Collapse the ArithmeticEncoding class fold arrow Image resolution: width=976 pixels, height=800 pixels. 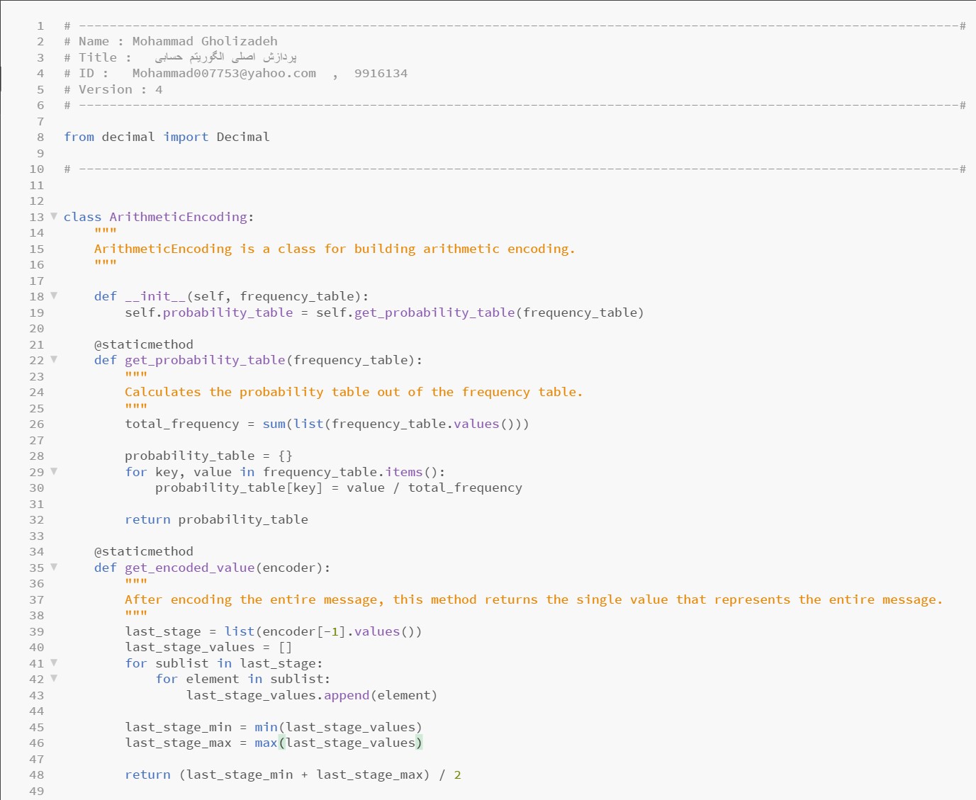pos(54,216)
